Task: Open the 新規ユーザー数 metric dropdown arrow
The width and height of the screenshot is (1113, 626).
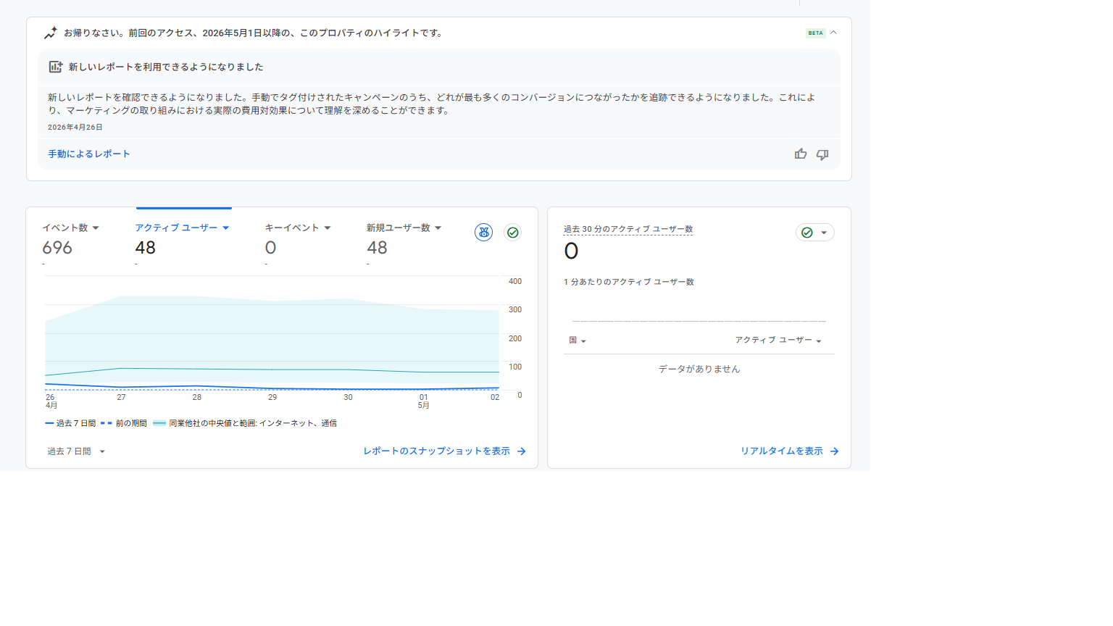Action: point(438,228)
